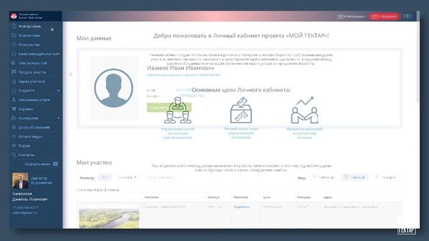Screen dimensions: 429x241
Task: Click the Кооператив sidebar icon
Action: [13, 118]
